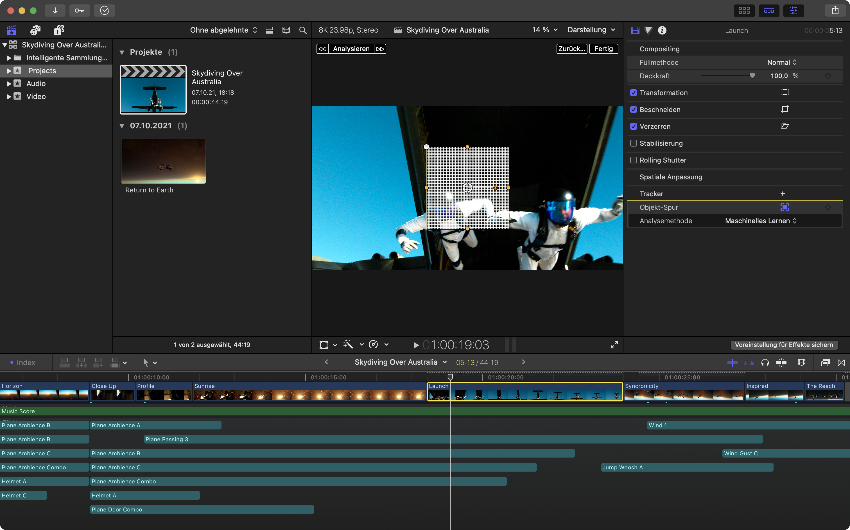Open the Photos and Audio sidebar
Viewport: 850px width, 530px height.
[x=35, y=30]
